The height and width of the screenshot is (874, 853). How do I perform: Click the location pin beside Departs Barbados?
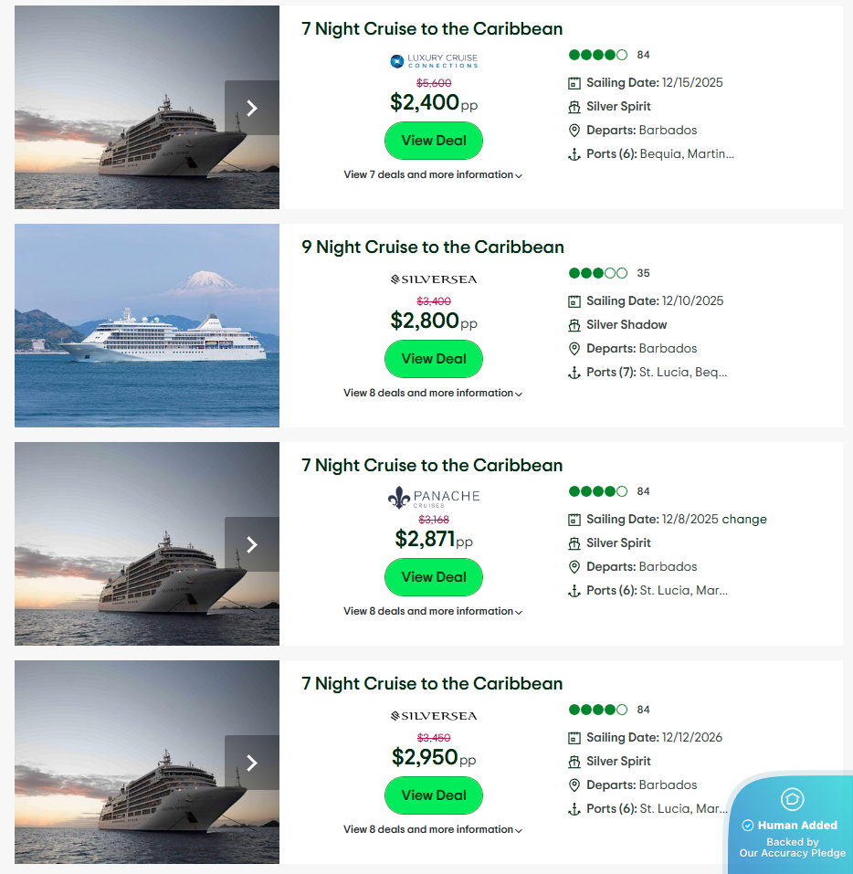574,130
